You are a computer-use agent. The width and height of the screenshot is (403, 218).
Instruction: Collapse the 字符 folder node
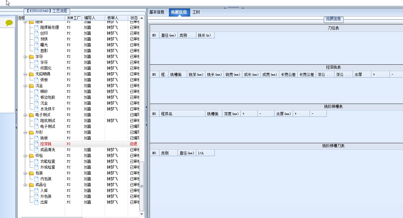point(25,56)
